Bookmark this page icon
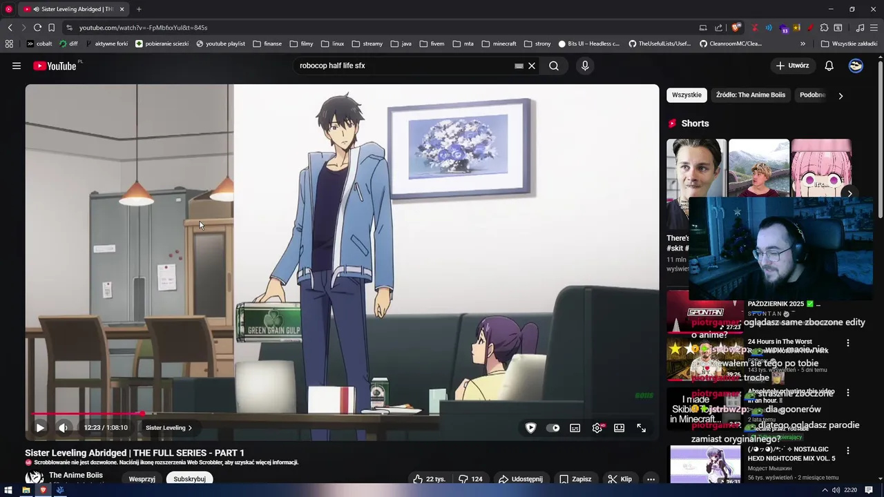Viewport: 884px width, 497px height. 51,28
